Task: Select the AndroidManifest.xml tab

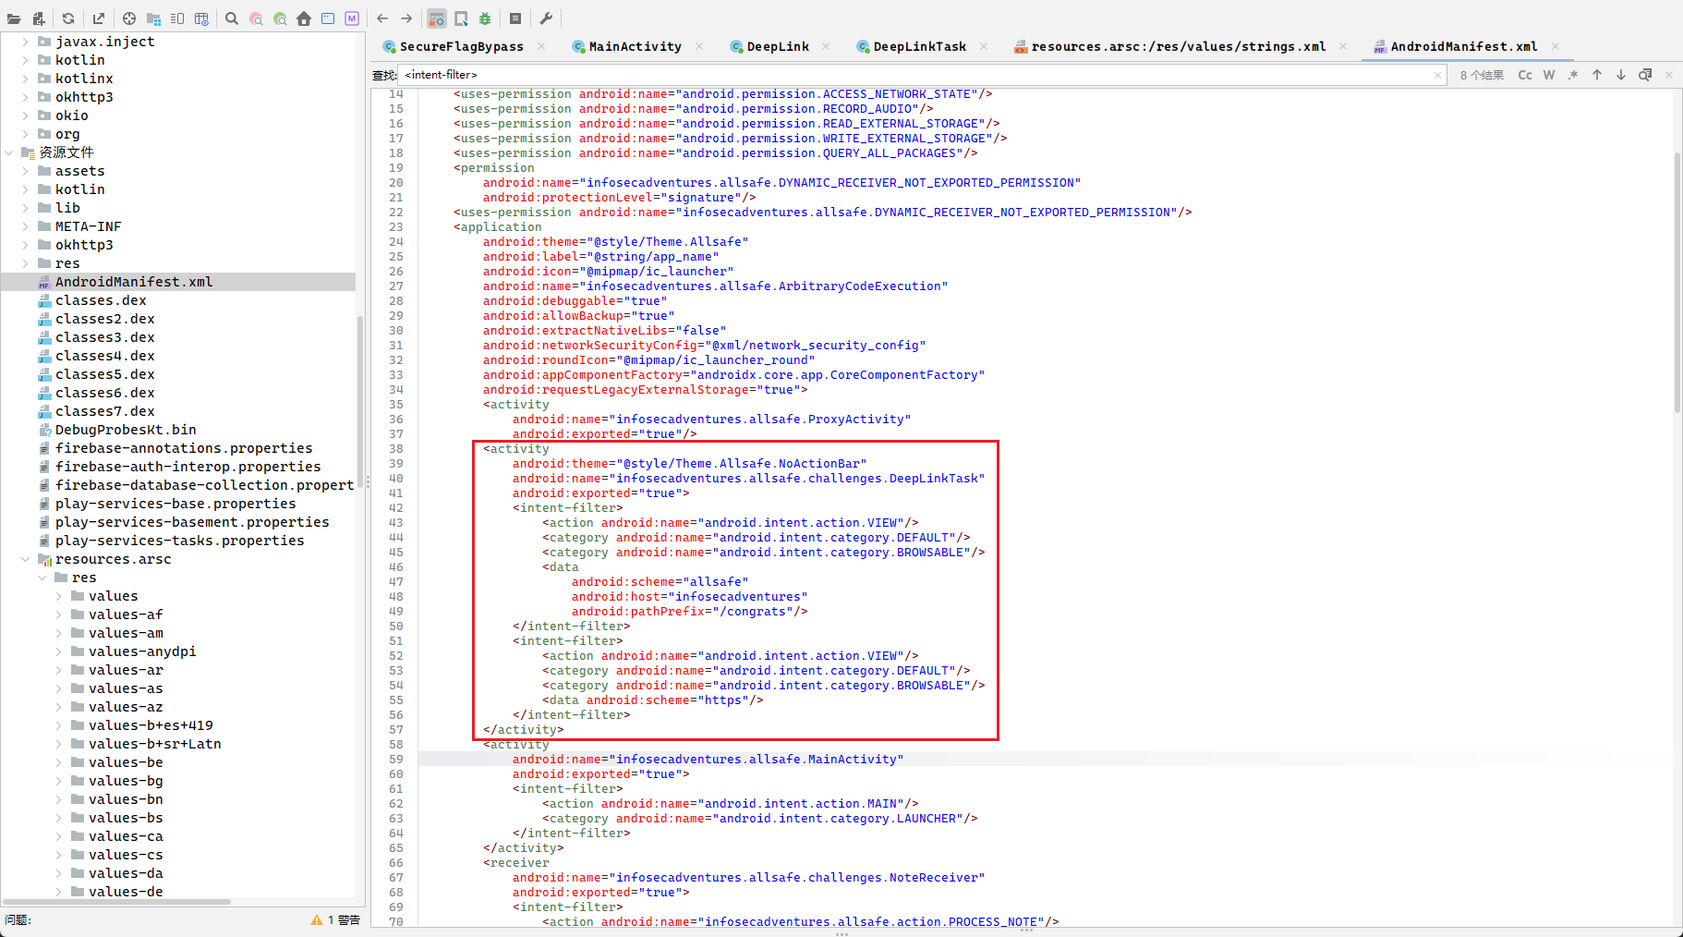Action: pos(1463,46)
